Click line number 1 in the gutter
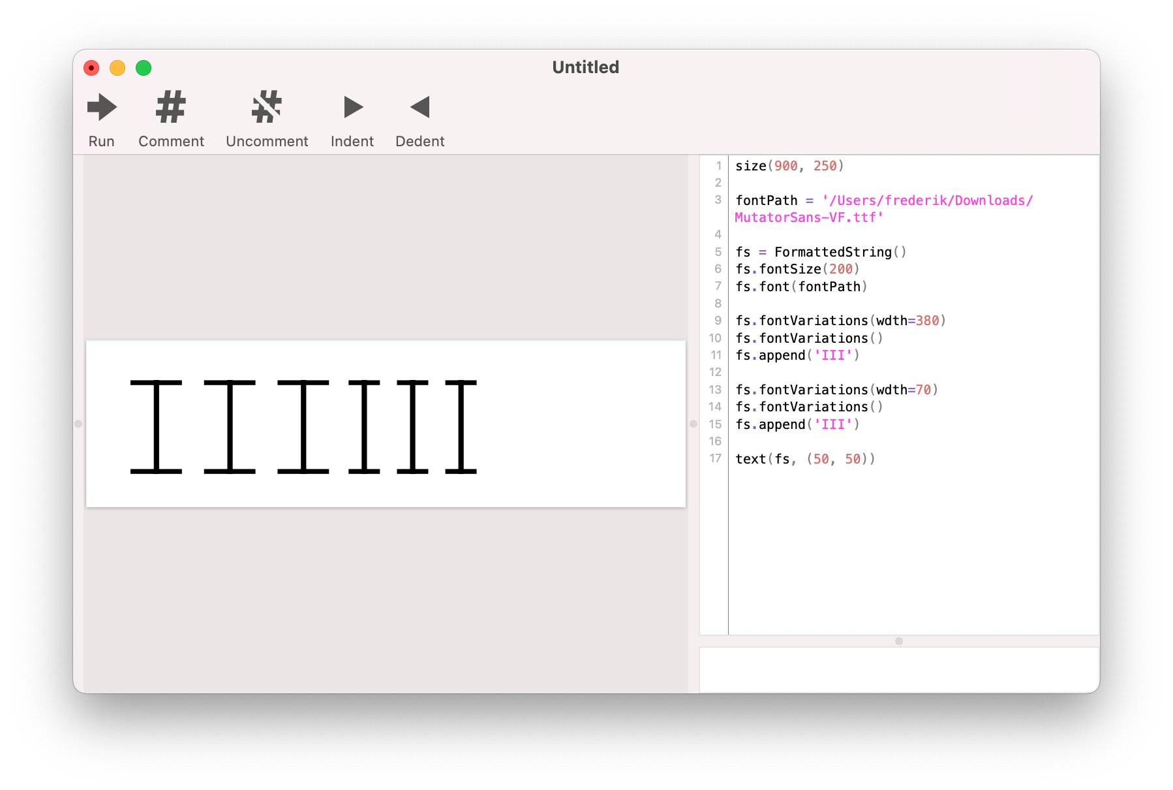Image resolution: width=1173 pixels, height=790 pixels. [x=718, y=165]
